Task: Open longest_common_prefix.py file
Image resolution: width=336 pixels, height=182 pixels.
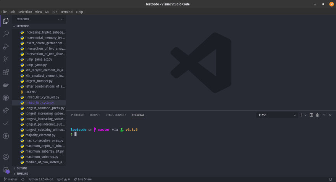Action: 39,108
